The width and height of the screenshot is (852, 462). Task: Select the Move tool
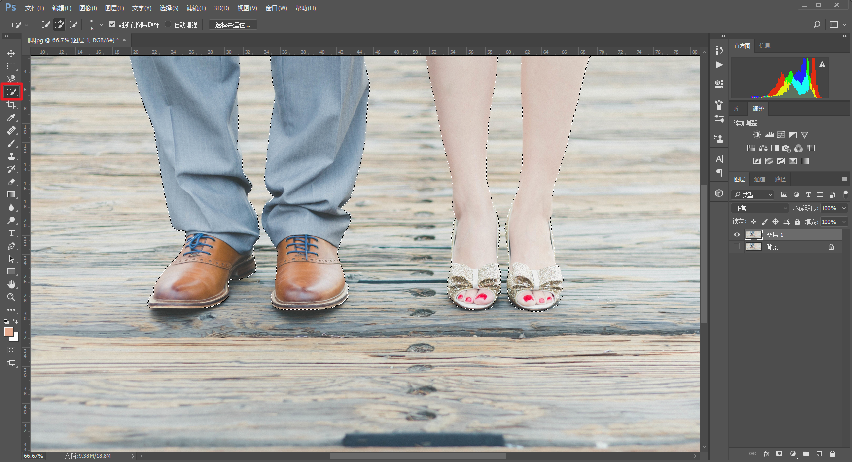tap(11, 53)
